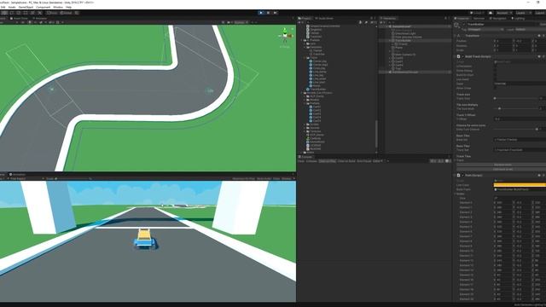546x307 pixels.
Task: Open the yellow Line Color swatch
Action: (x=520, y=185)
